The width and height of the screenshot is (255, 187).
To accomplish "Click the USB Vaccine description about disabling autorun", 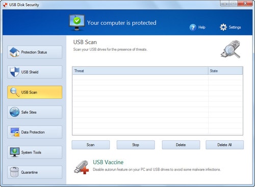I will coord(157,169).
